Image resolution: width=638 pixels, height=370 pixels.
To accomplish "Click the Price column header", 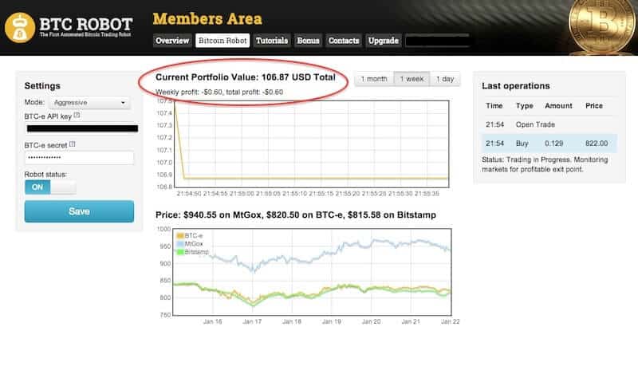I will coord(594,106).
